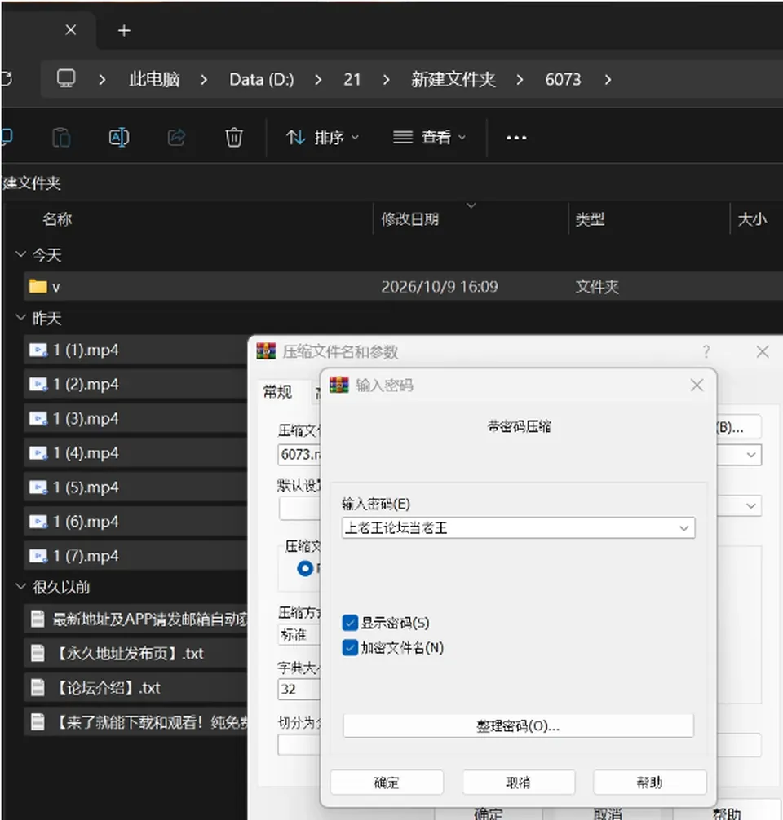Viewport: 783px width, 820px height.
Task: Click the This PC monitor icon
Action: coord(66,79)
